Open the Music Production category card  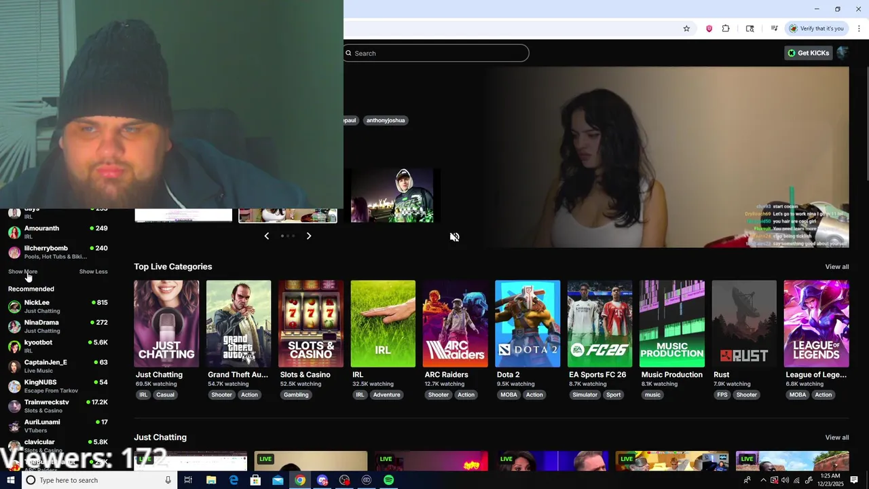[x=672, y=324]
